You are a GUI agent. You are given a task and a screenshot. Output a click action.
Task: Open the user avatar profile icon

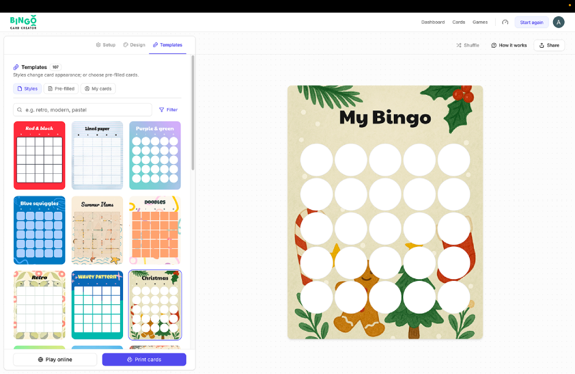(558, 22)
